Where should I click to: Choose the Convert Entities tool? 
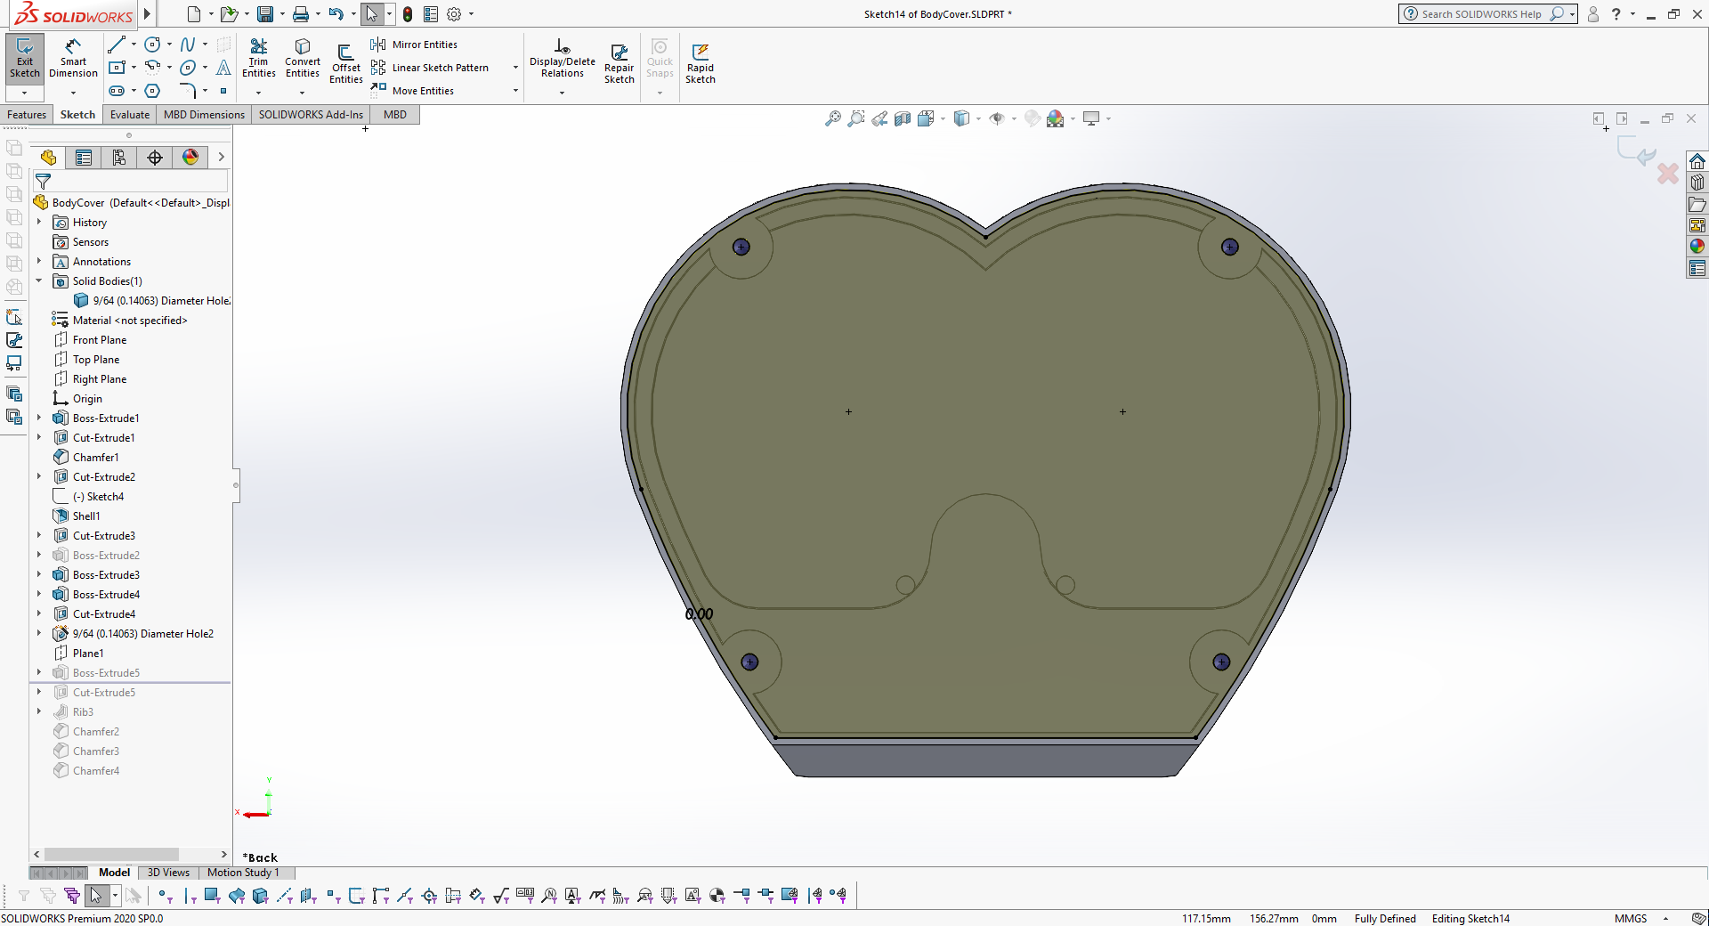303,59
